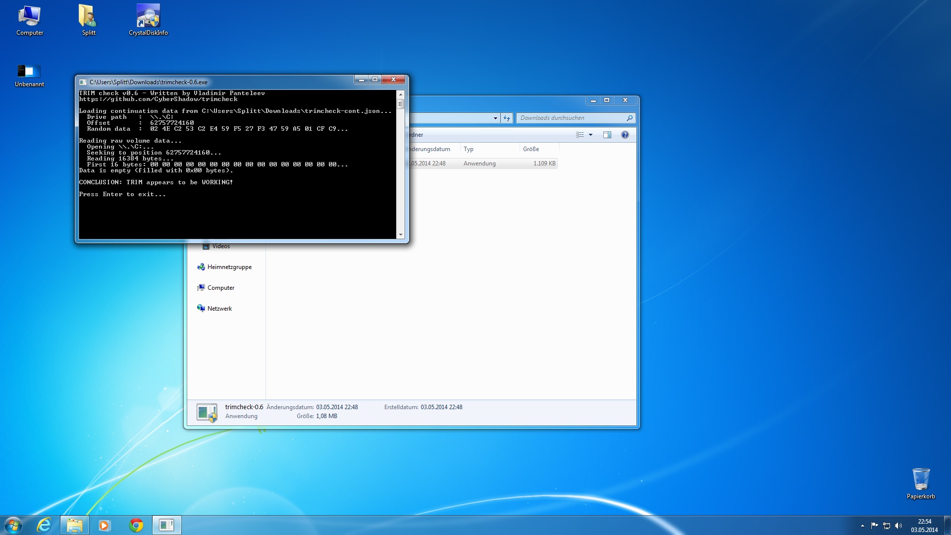The height and width of the screenshot is (535, 951).
Task: Select Heimnetzgruppe in the navigation pane
Action: pyautogui.click(x=229, y=267)
